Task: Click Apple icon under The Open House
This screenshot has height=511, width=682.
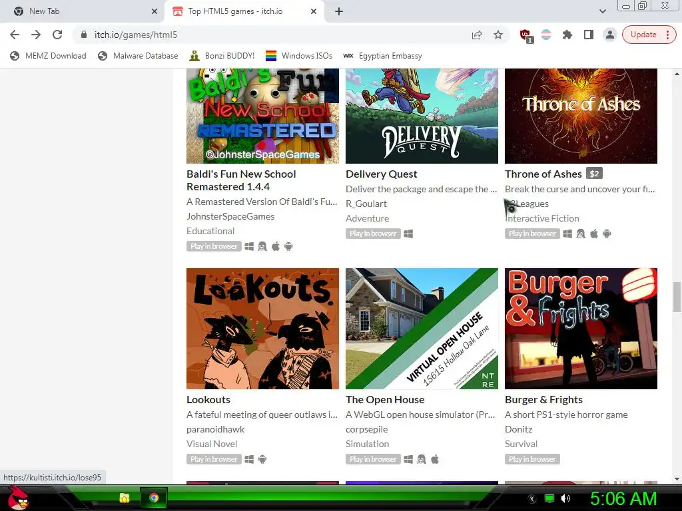Action: tap(435, 459)
